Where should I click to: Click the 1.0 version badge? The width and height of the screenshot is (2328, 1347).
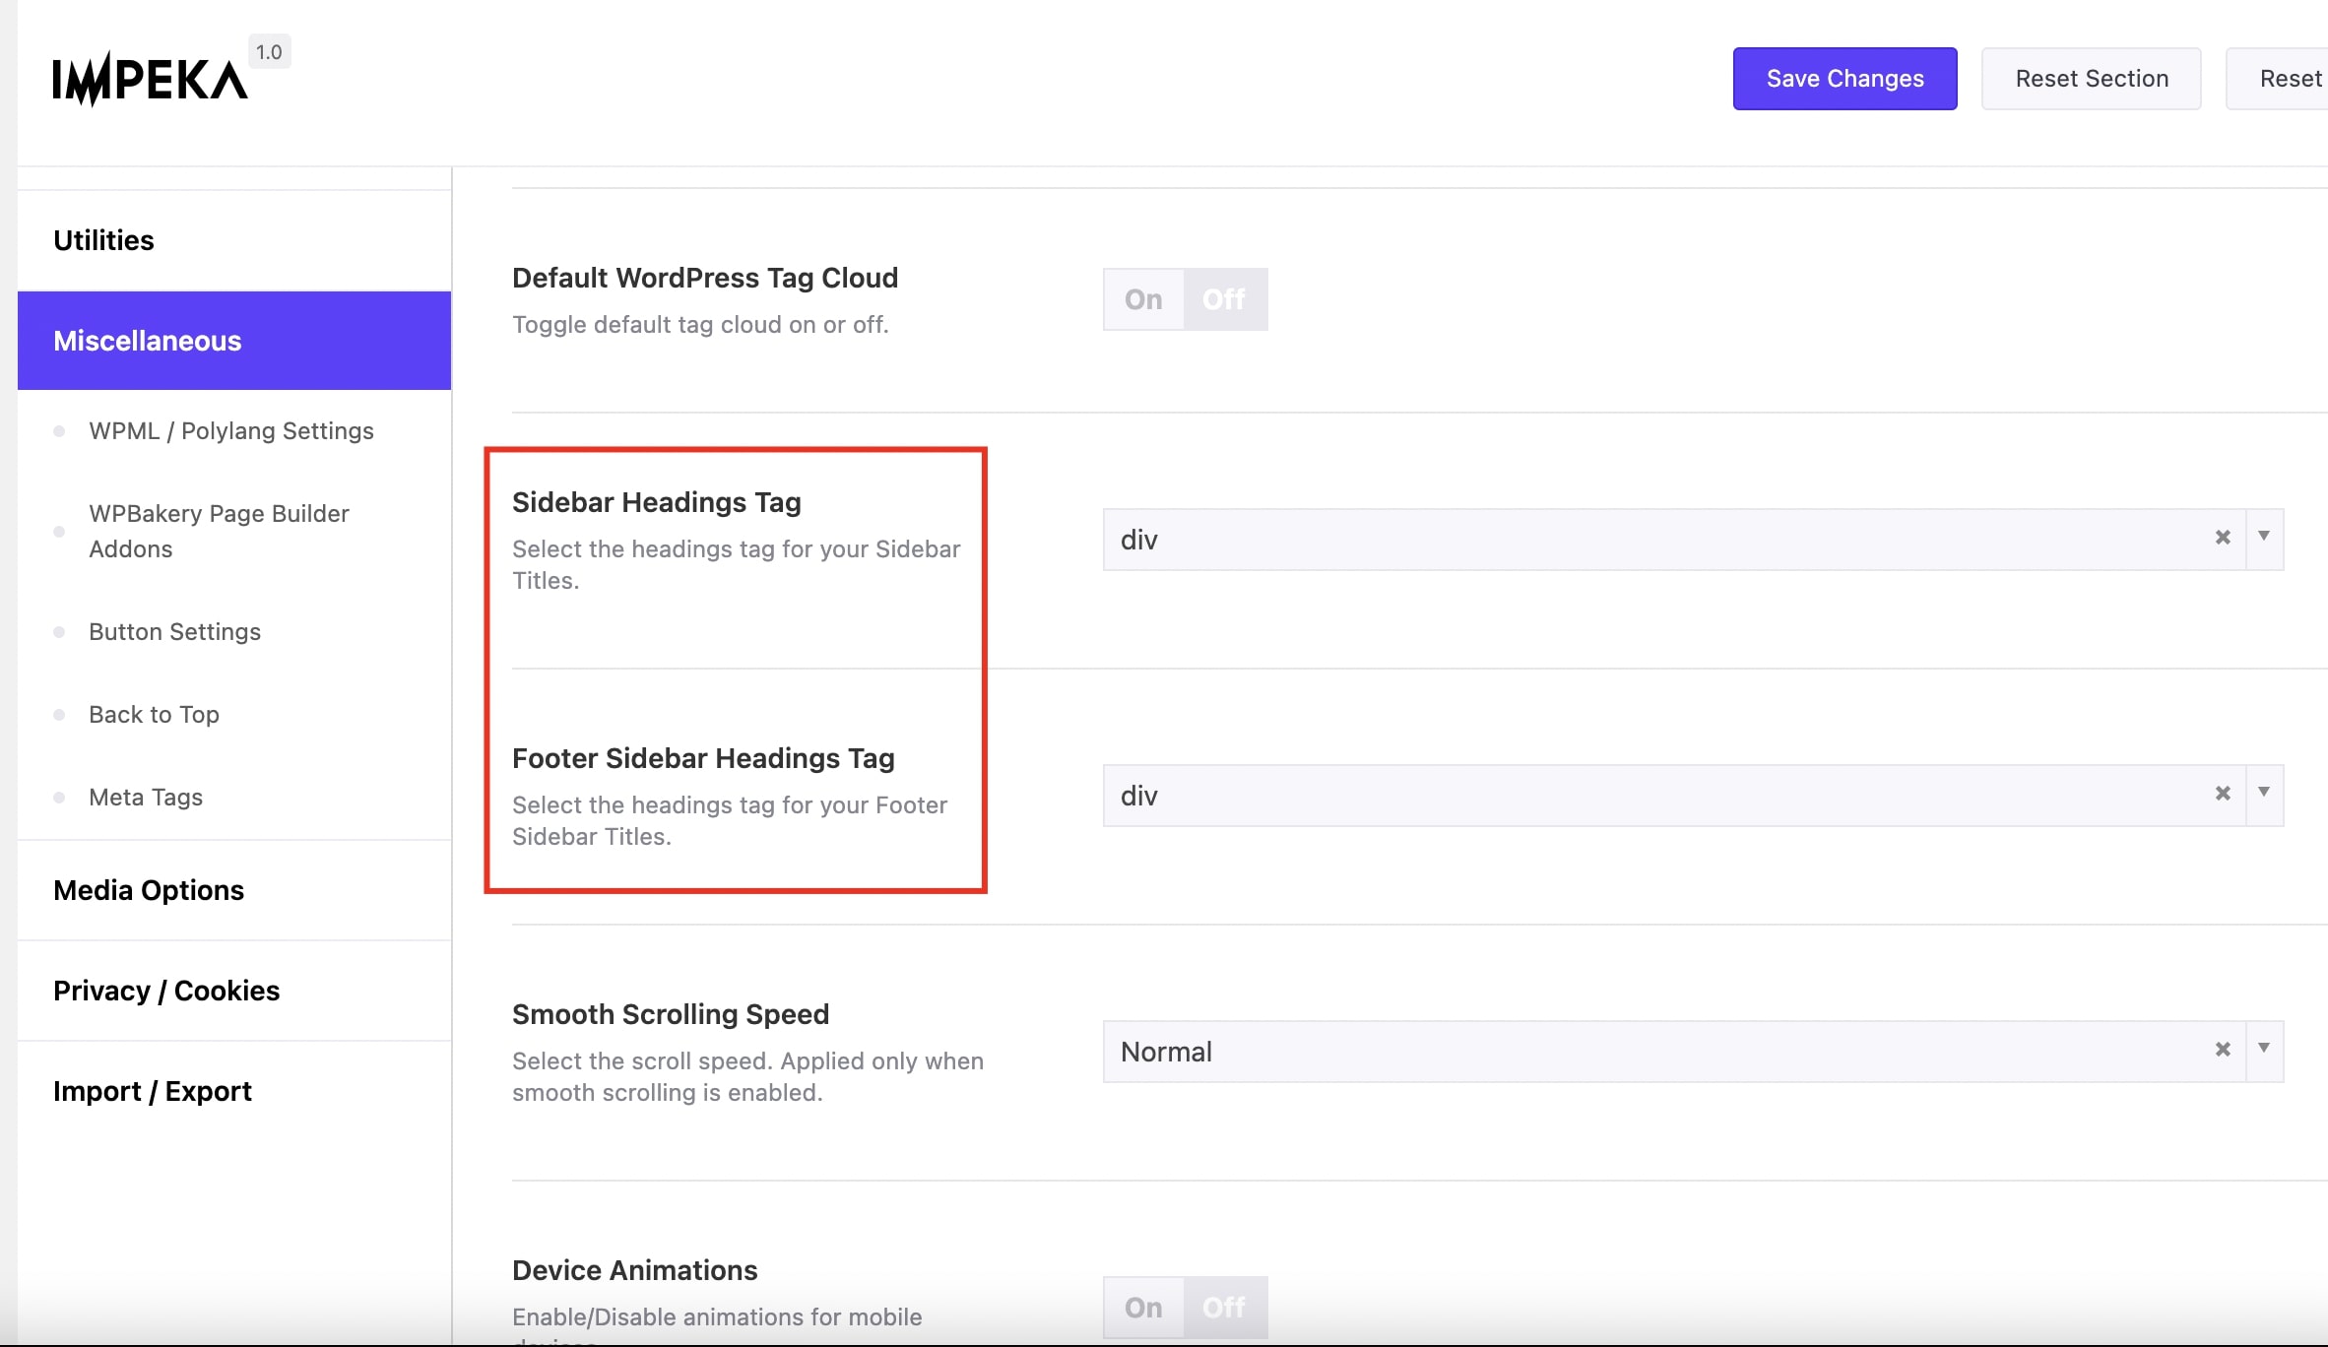[269, 52]
